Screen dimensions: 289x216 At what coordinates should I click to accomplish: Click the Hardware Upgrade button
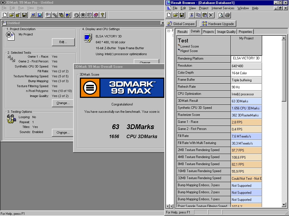[x=218, y=24]
